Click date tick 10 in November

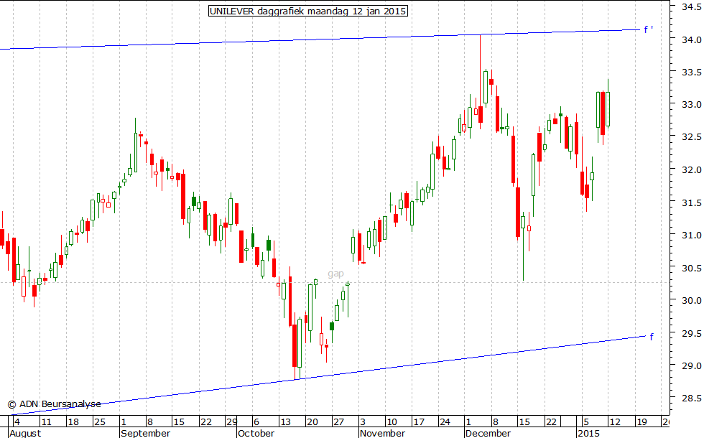point(392,422)
